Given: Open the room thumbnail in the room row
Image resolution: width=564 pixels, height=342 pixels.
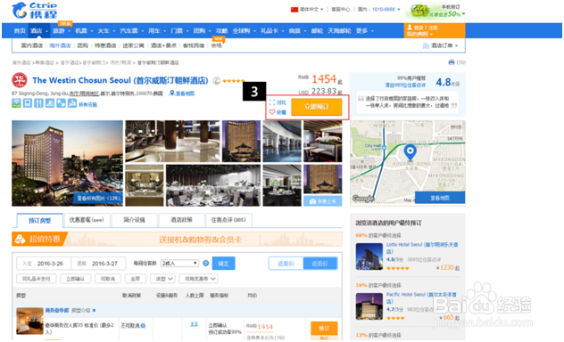Looking at the screenshot, I should (29, 321).
